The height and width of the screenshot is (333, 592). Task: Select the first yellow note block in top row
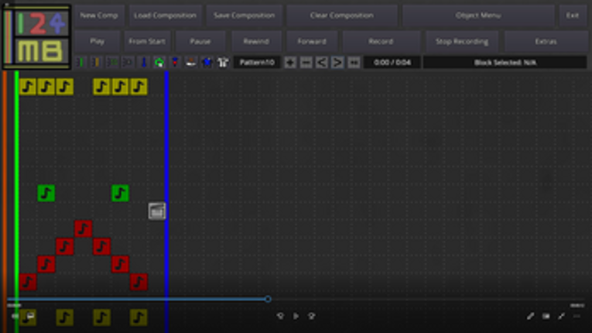pyautogui.click(x=28, y=87)
